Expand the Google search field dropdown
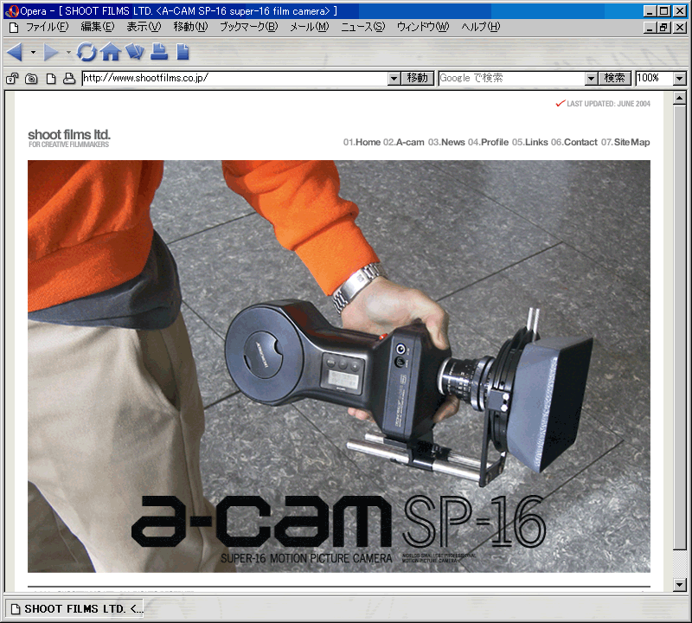Image resolution: width=692 pixels, height=623 pixels. click(x=591, y=79)
